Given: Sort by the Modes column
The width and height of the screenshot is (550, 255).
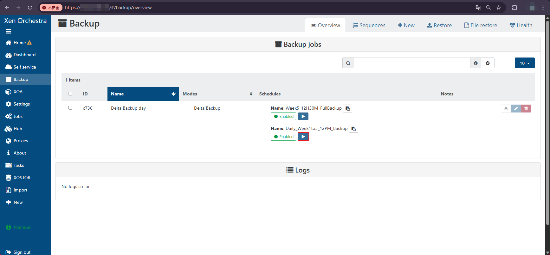Looking at the screenshot, I should coord(217,94).
